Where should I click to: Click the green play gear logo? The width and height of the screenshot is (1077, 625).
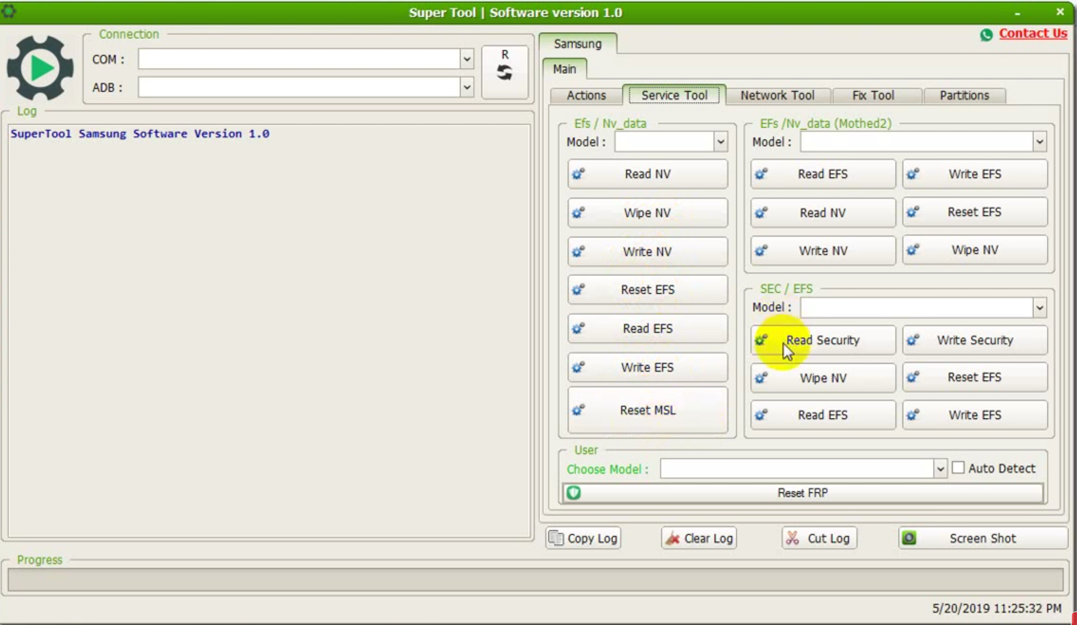40,68
